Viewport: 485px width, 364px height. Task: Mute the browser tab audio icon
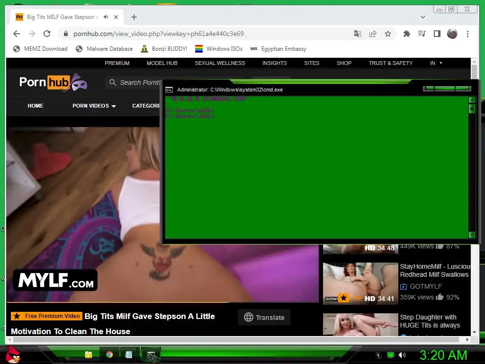(x=106, y=17)
